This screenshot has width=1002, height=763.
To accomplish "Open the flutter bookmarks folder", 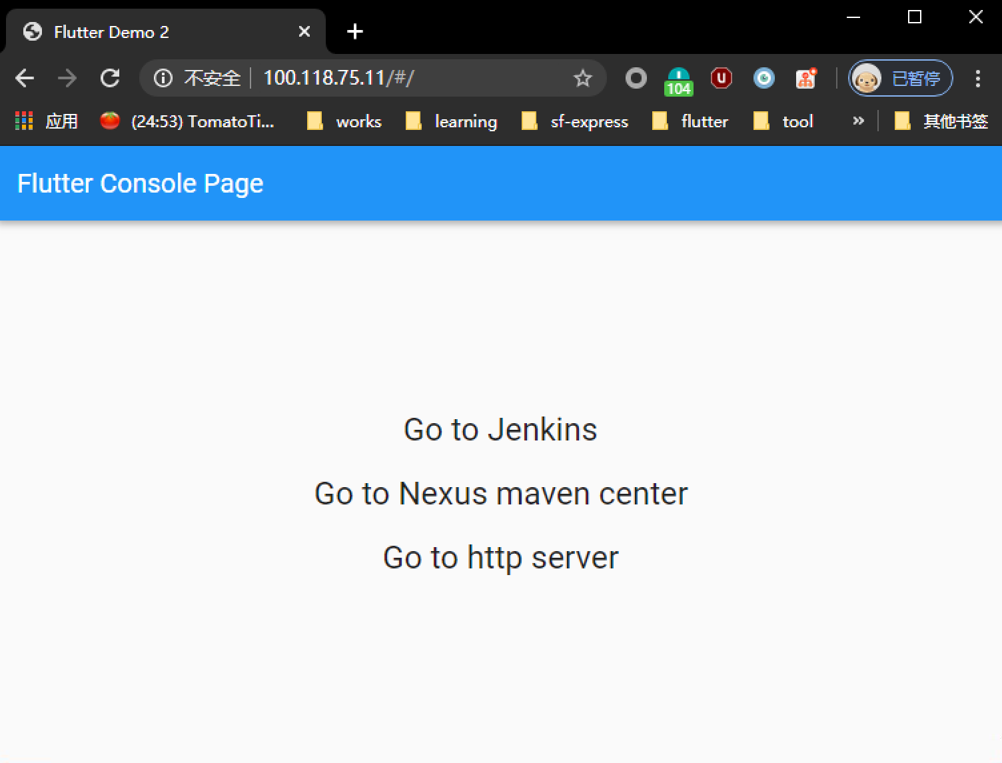I will (704, 121).
